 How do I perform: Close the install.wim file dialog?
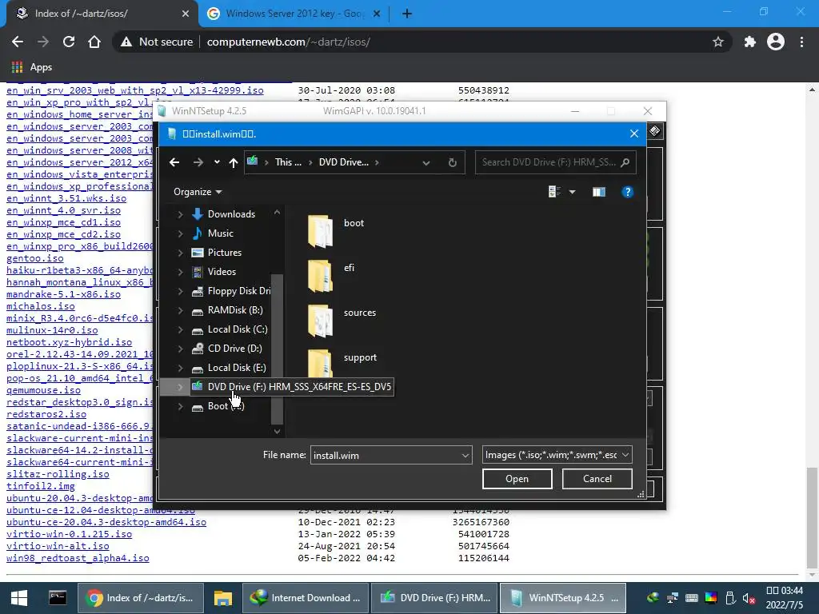pyautogui.click(x=634, y=134)
